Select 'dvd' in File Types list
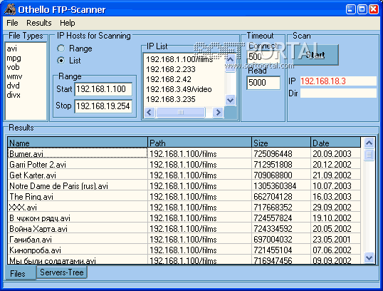Image resolution: width=383 pixels, height=291 pixels. 14,86
